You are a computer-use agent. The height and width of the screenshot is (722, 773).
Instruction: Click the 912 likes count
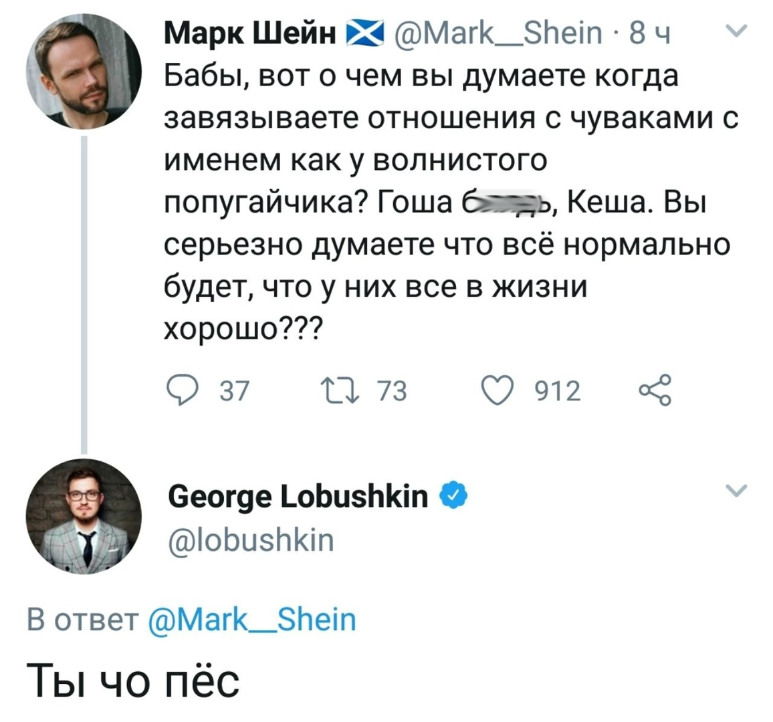click(x=556, y=390)
